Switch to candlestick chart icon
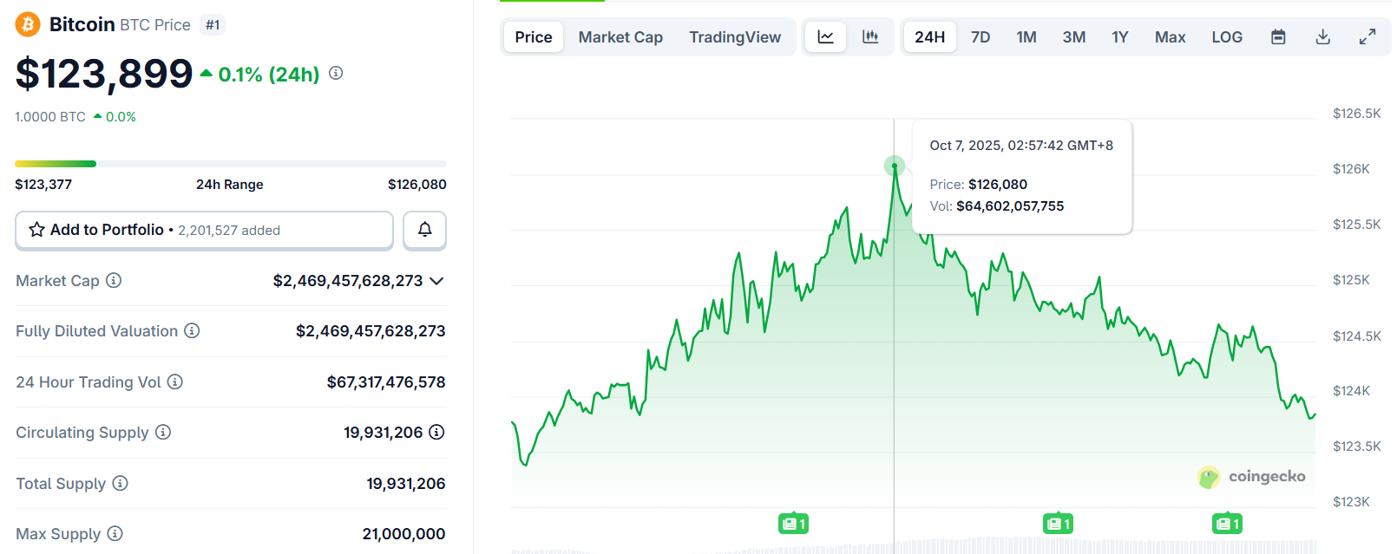The width and height of the screenshot is (1397, 554). [870, 37]
